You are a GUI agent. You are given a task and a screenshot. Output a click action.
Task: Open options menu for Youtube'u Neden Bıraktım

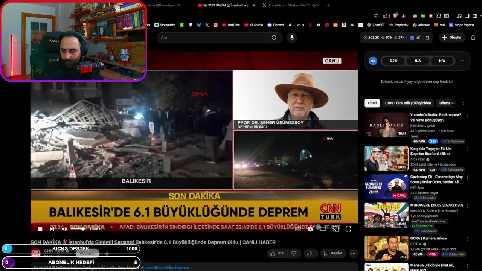tap(468, 116)
